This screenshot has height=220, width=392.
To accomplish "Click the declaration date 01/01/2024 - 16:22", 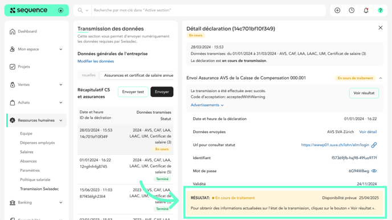I will 360,119.
